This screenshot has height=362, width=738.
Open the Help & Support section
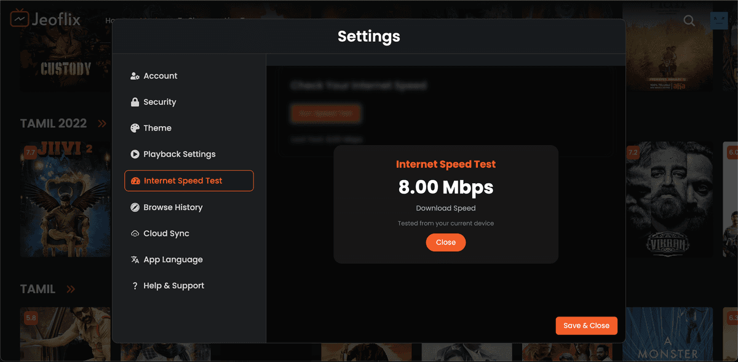(173, 285)
